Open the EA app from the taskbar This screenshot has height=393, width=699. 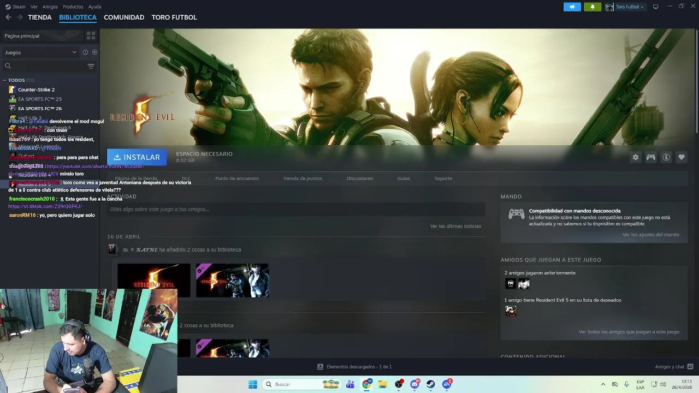[x=447, y=384]
